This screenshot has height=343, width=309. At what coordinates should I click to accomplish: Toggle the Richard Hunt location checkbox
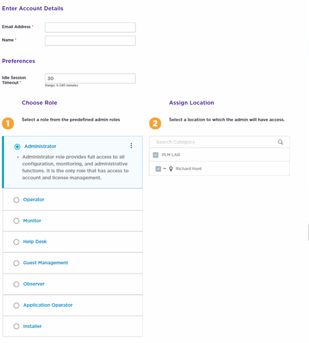pyautogui.click(x=159, y=169)
